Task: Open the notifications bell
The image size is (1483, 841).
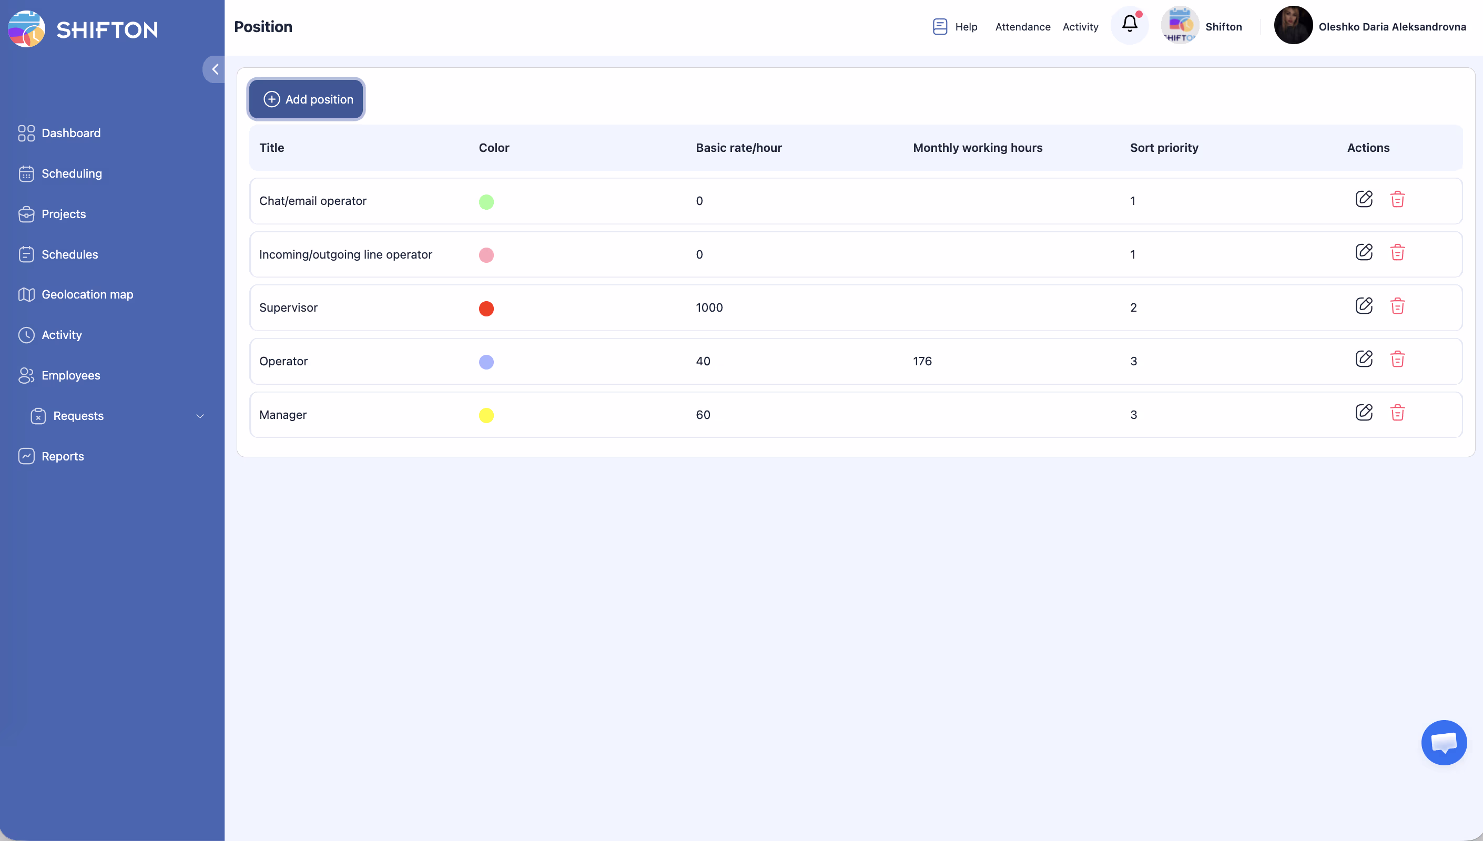Action: coord(1130,24)
